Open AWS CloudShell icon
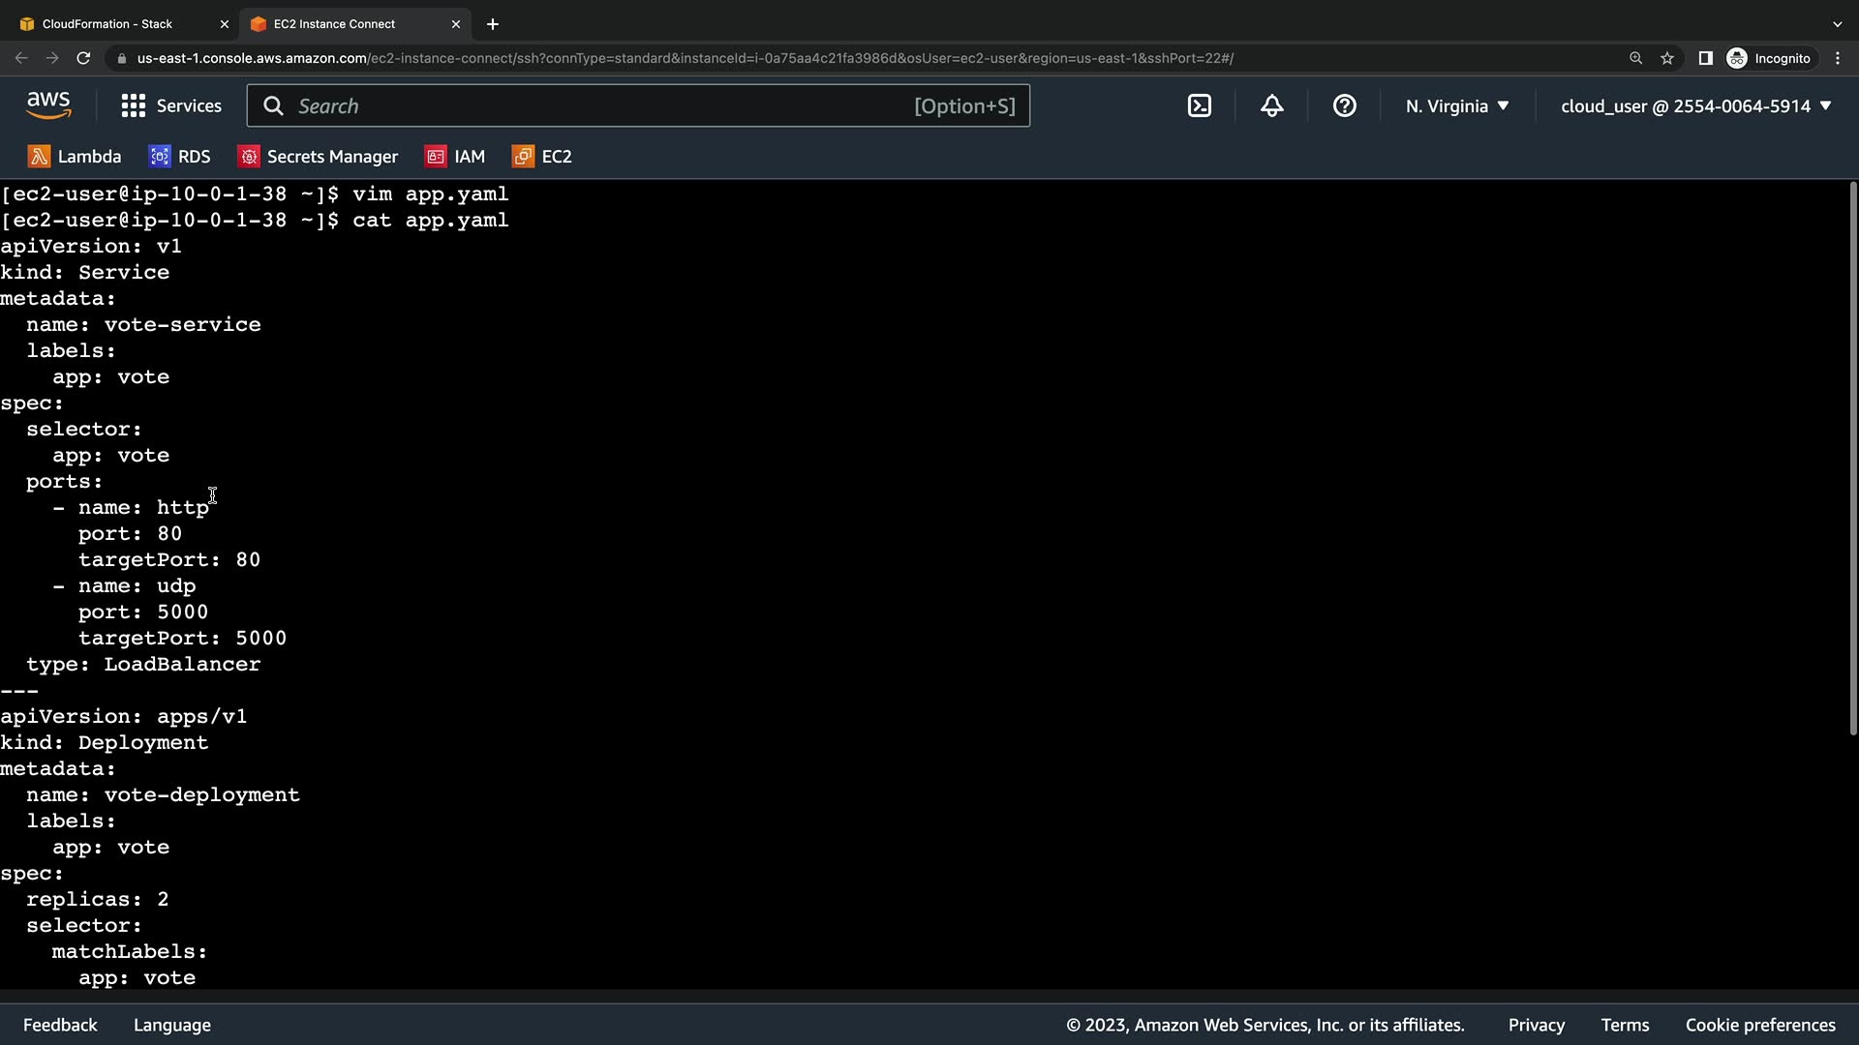This screenshot has width=1859, height=1045. [x=1199, y=106]
